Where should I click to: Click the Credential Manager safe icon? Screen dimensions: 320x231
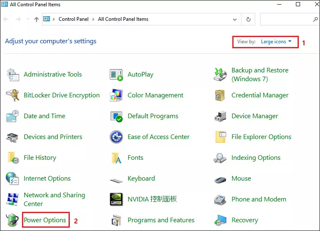pos(220,95)
